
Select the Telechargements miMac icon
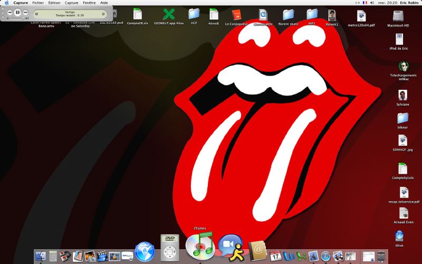point(403,71)
